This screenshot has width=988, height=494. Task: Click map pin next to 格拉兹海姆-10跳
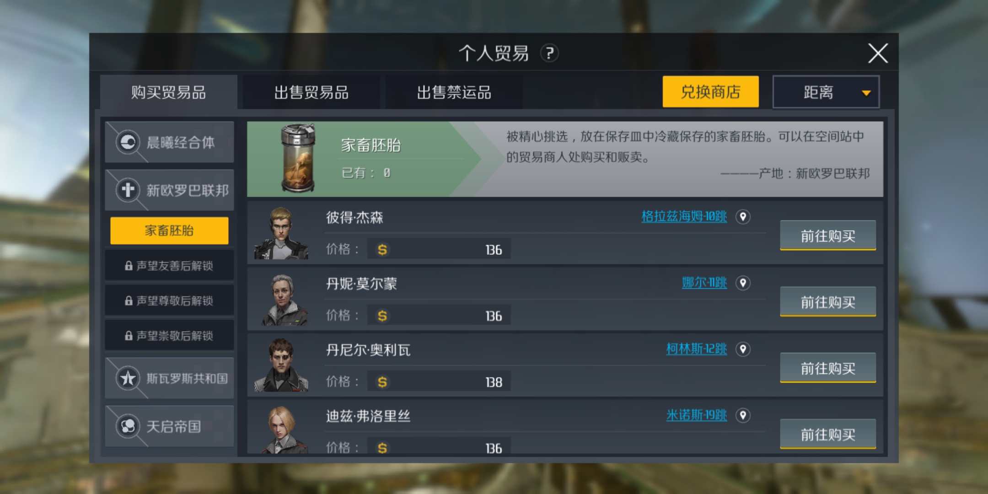coord(743,216)
